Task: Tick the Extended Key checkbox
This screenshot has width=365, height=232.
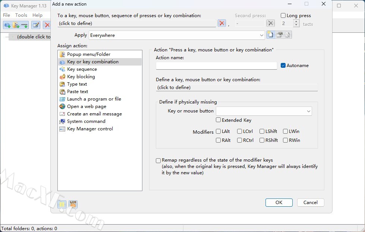Action: (218, 120)
